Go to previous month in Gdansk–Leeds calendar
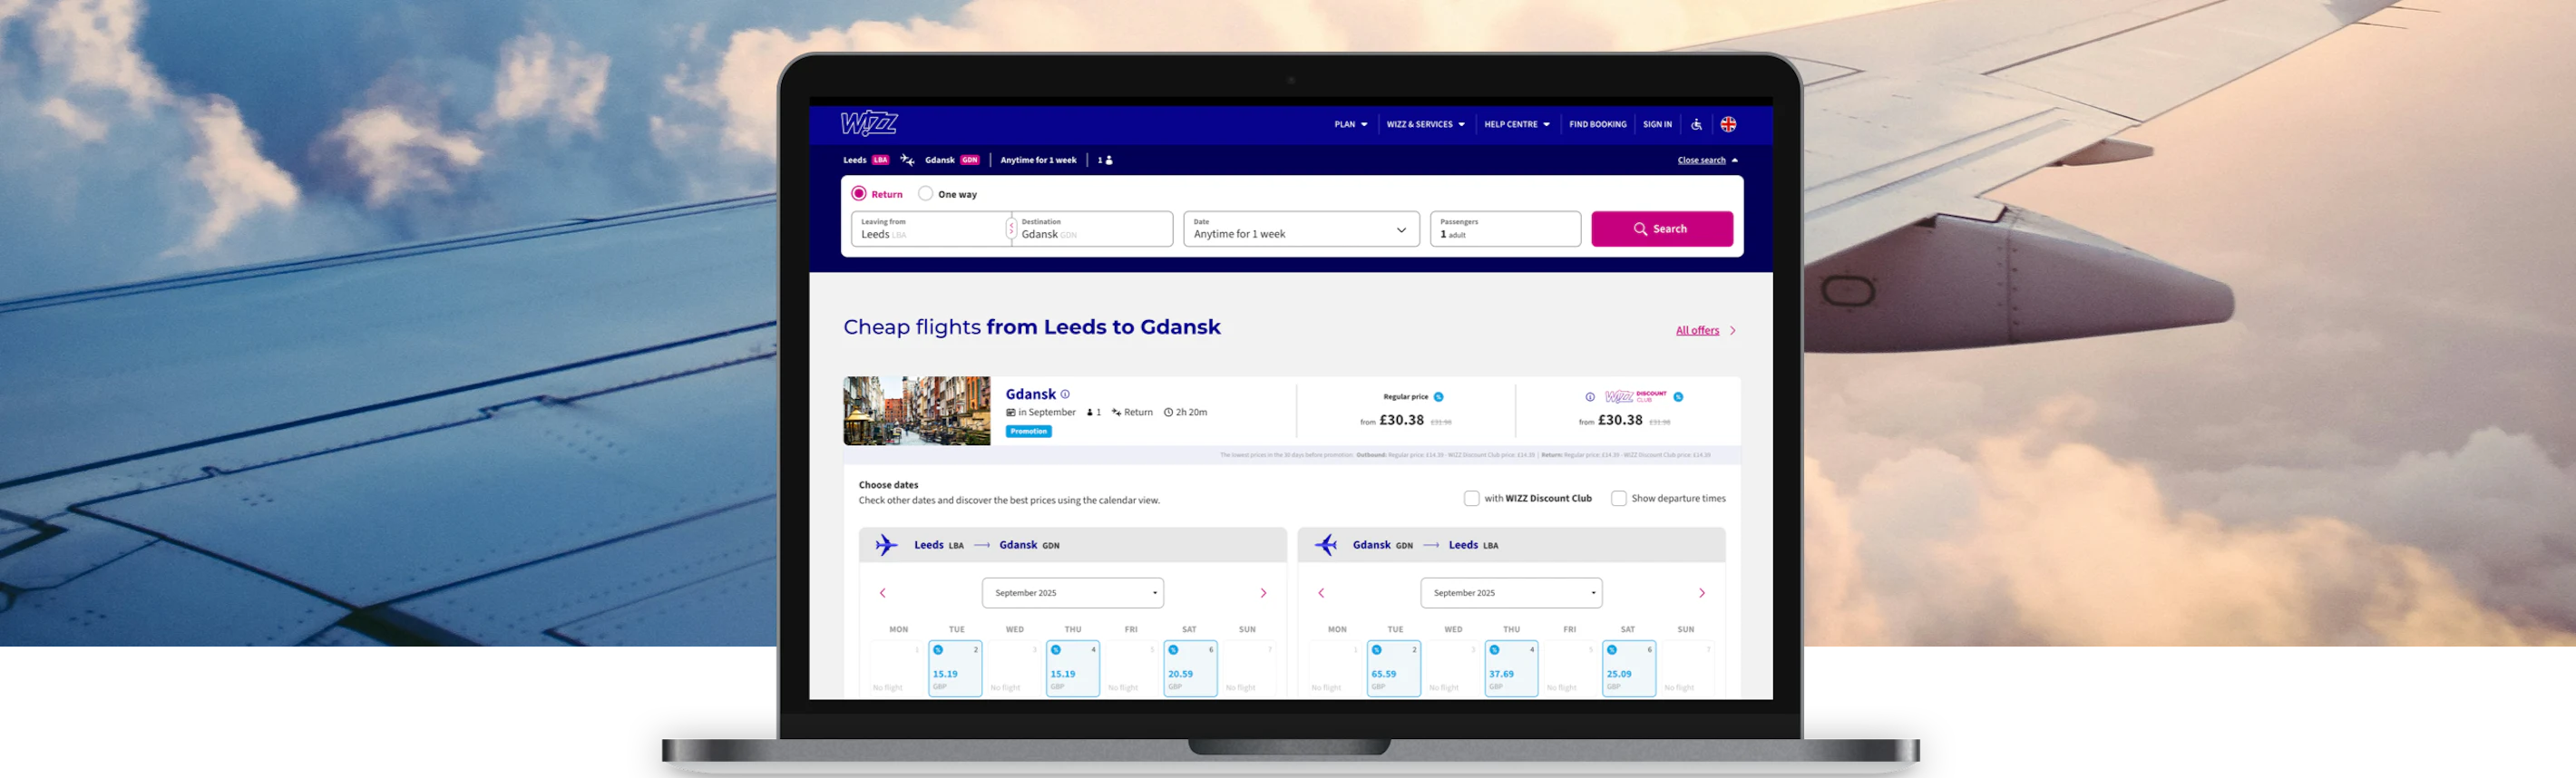 1321,593
